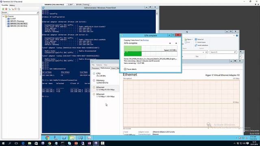The height and width of the screenshot is (146, 260).
Task: Follow the Desktop destination link in copy dialog
Action: 146,40
